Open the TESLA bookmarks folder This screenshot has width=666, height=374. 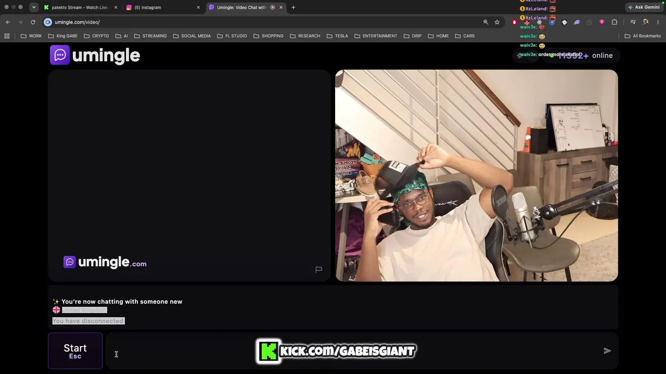[x=337, y=36]
